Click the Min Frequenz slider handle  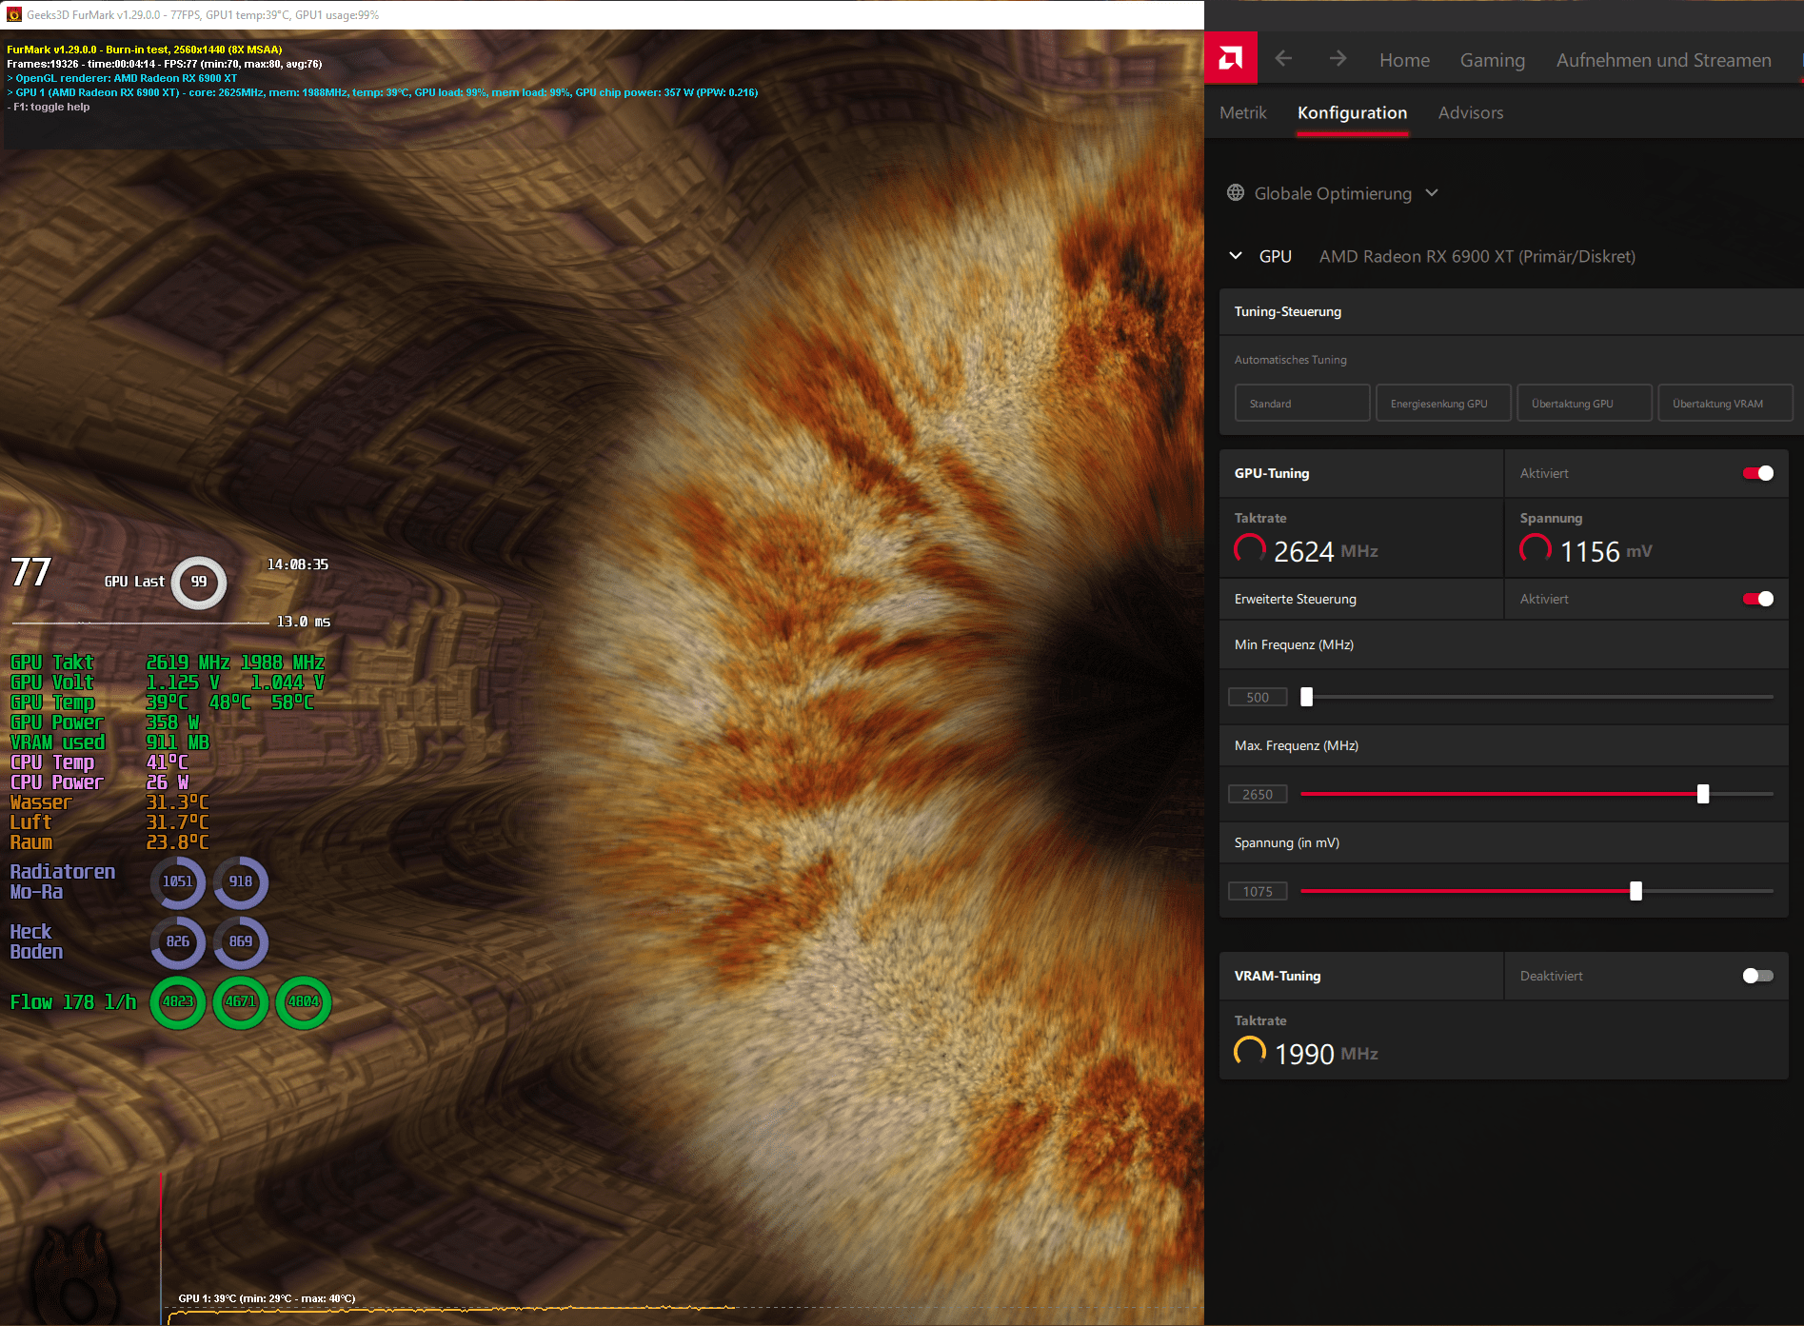point(1306,697)
